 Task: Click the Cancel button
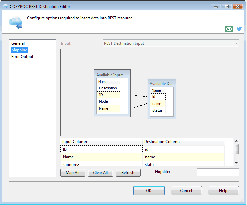186,191
